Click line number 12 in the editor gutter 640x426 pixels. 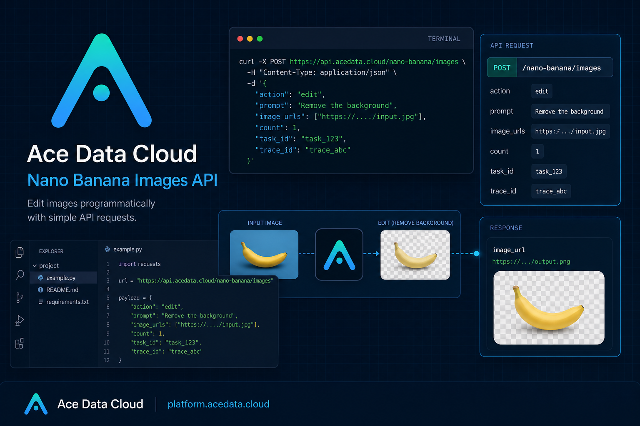107,360
